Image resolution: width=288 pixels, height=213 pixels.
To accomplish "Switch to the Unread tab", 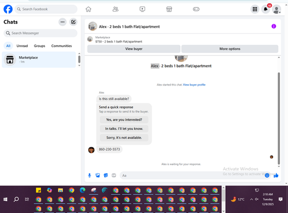I will point(22,46).
